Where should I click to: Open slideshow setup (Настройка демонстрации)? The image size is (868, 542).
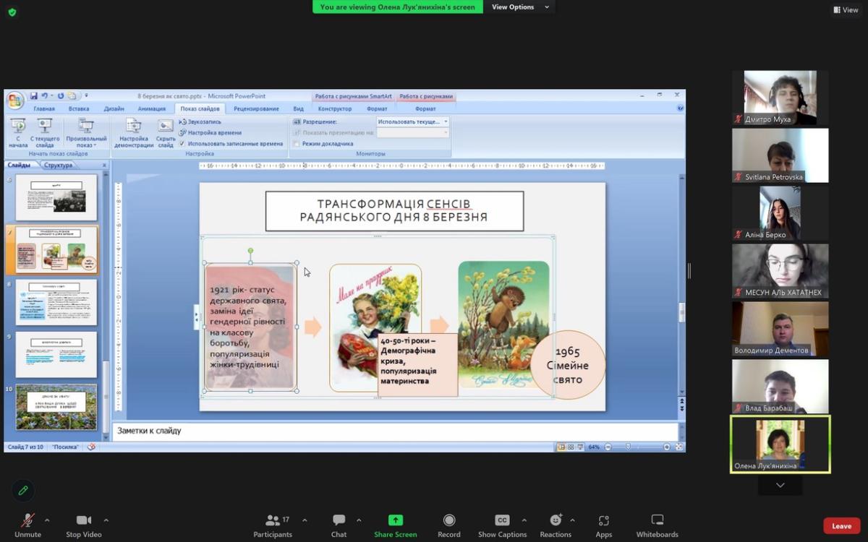(133, 133)
